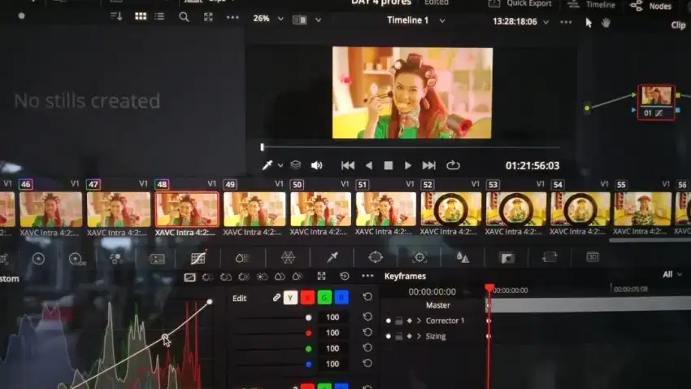Select clip 49 thumbnail
Image resolution: width=691 pixels, height=389 pixels.
coord(254,208)
